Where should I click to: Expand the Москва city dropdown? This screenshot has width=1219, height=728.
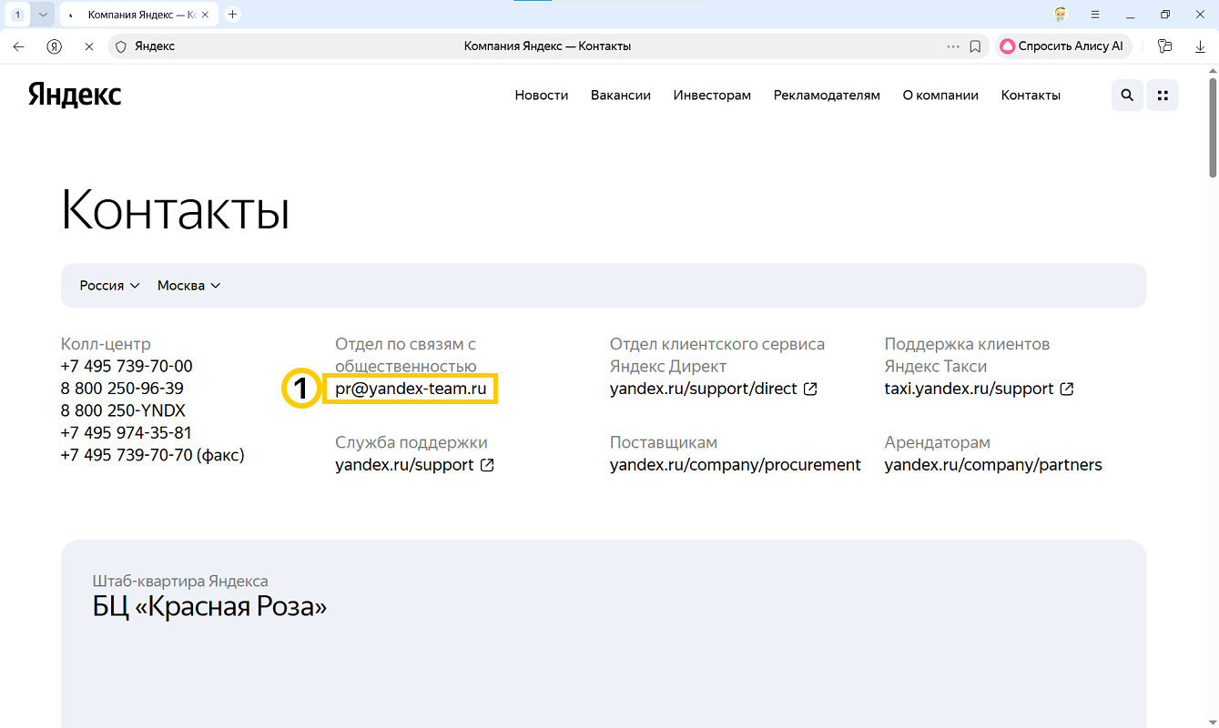click(x=188, y=286)
